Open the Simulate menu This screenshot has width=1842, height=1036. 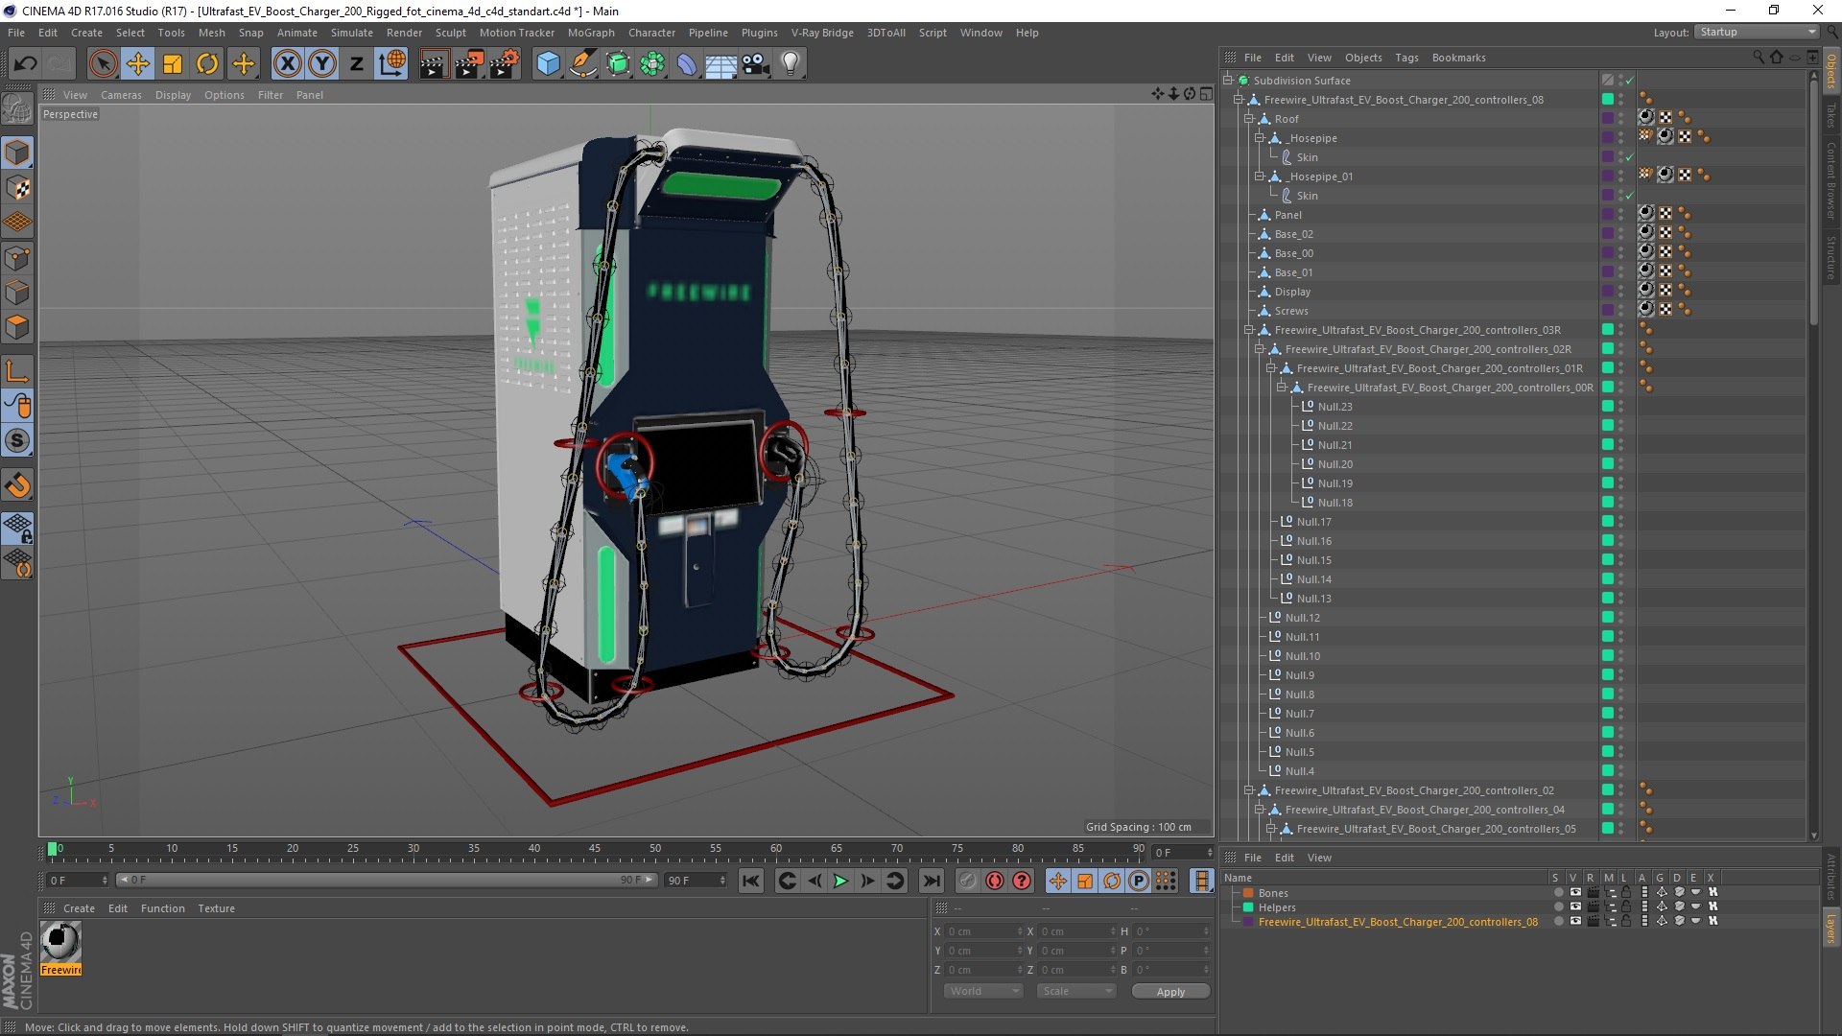click(x=351, y=33)
